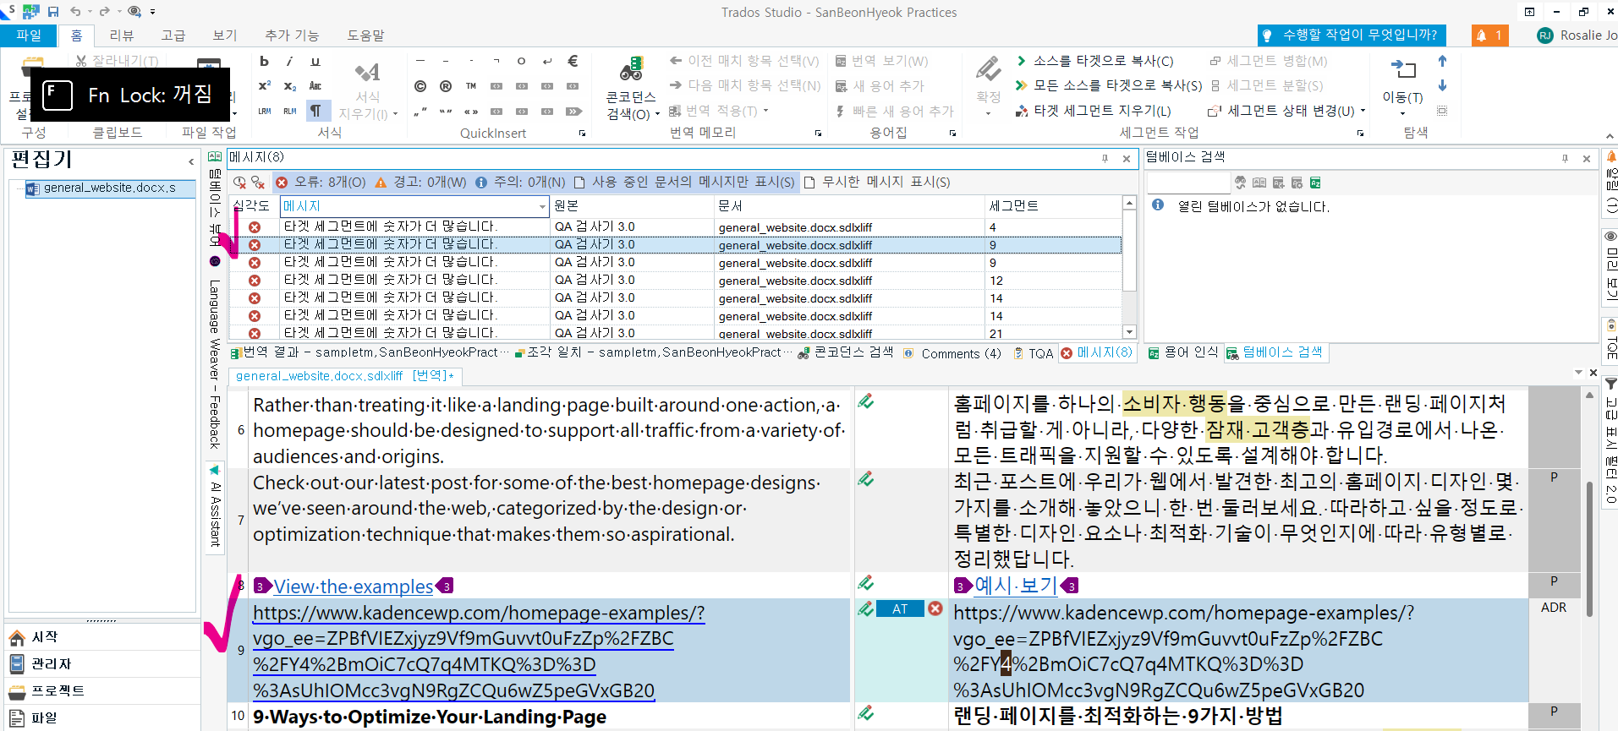Apply italic formatting in the ribbon
The image size is (1618, 731).
coord(289,62)
